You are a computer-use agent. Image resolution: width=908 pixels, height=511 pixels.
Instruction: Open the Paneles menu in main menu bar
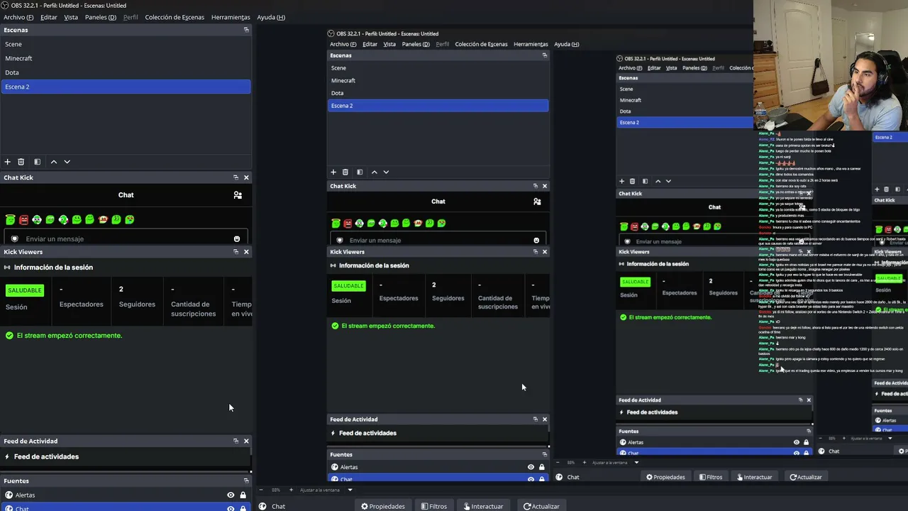[x=101, y=17]
